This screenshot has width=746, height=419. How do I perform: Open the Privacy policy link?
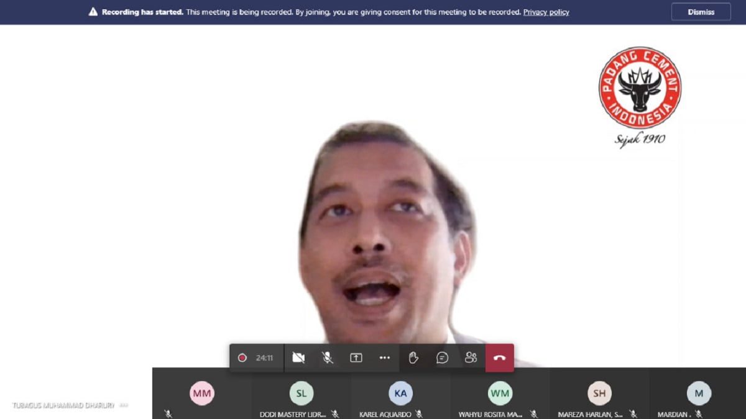(x=546, y=12)
